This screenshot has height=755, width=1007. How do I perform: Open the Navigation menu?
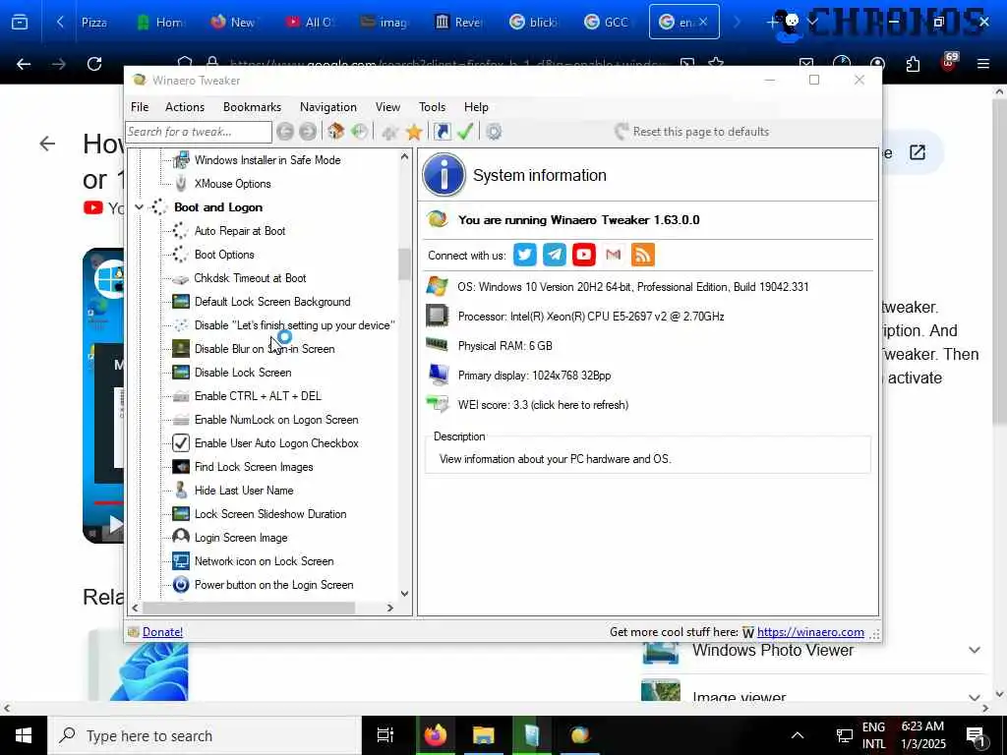(x=328, y=107)
